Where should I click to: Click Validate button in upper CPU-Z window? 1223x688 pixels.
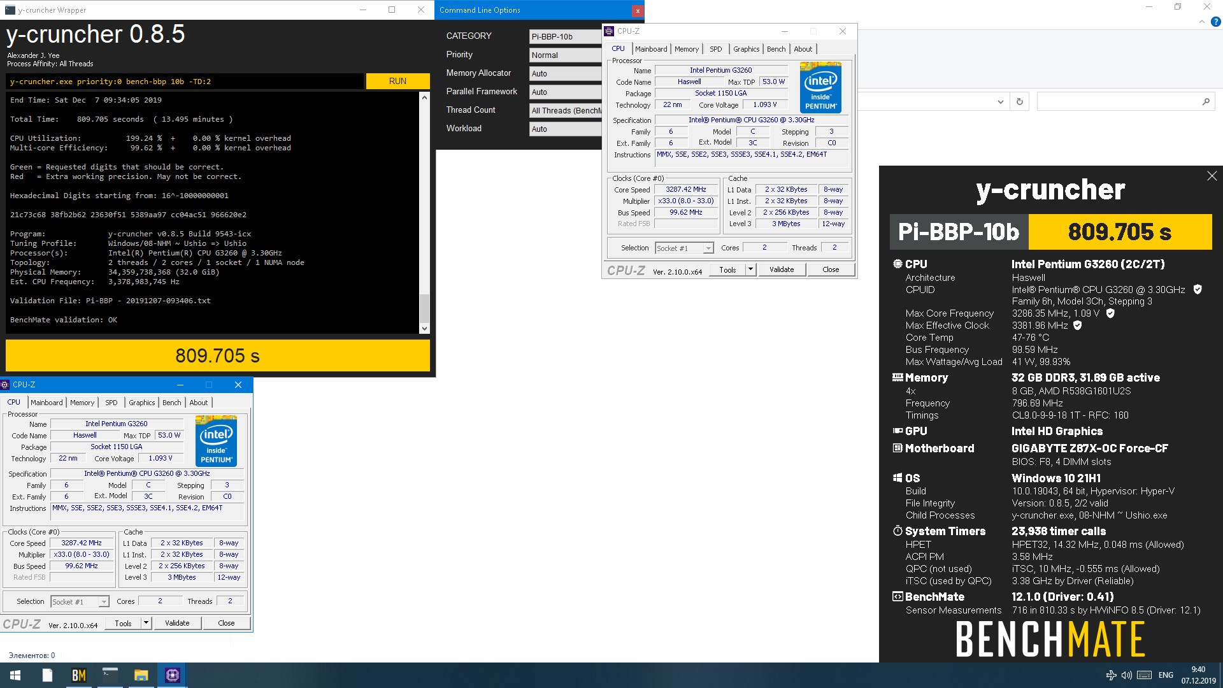tap(782, 269)
